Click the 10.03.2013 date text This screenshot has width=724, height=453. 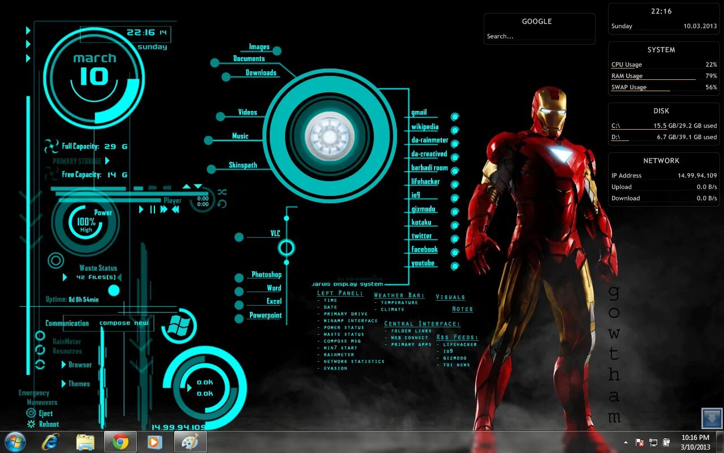click(x=700, y=26)
